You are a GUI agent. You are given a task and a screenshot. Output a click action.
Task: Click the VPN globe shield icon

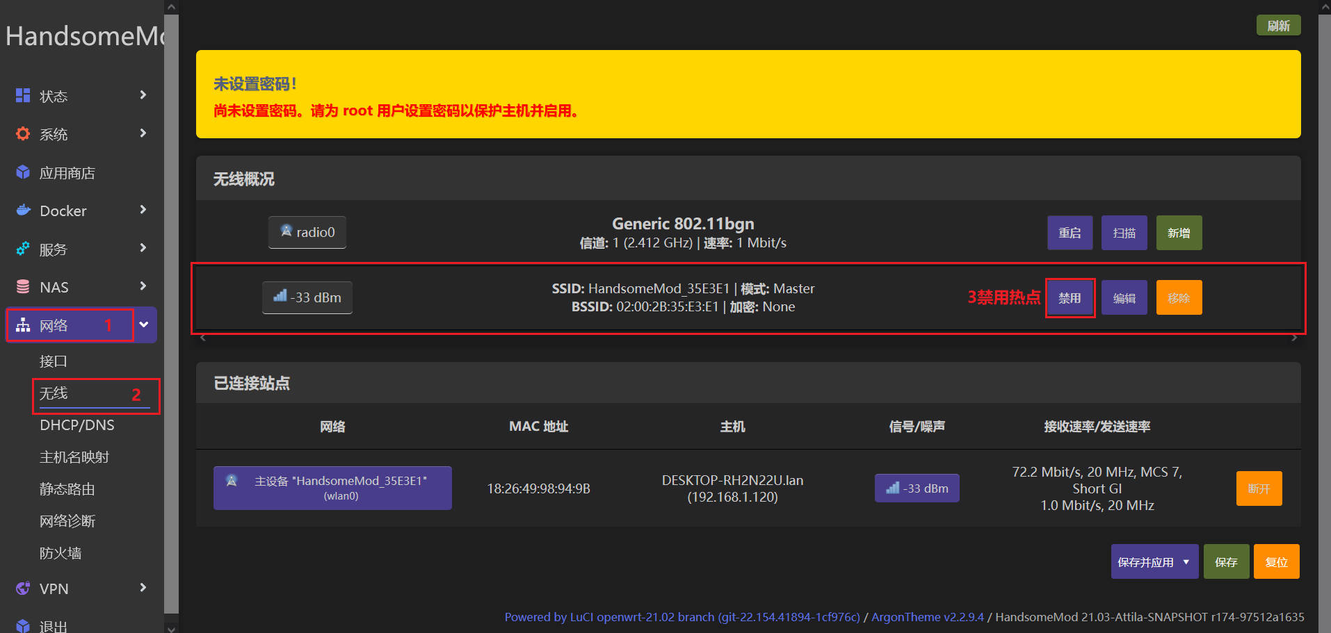(23, 589)
